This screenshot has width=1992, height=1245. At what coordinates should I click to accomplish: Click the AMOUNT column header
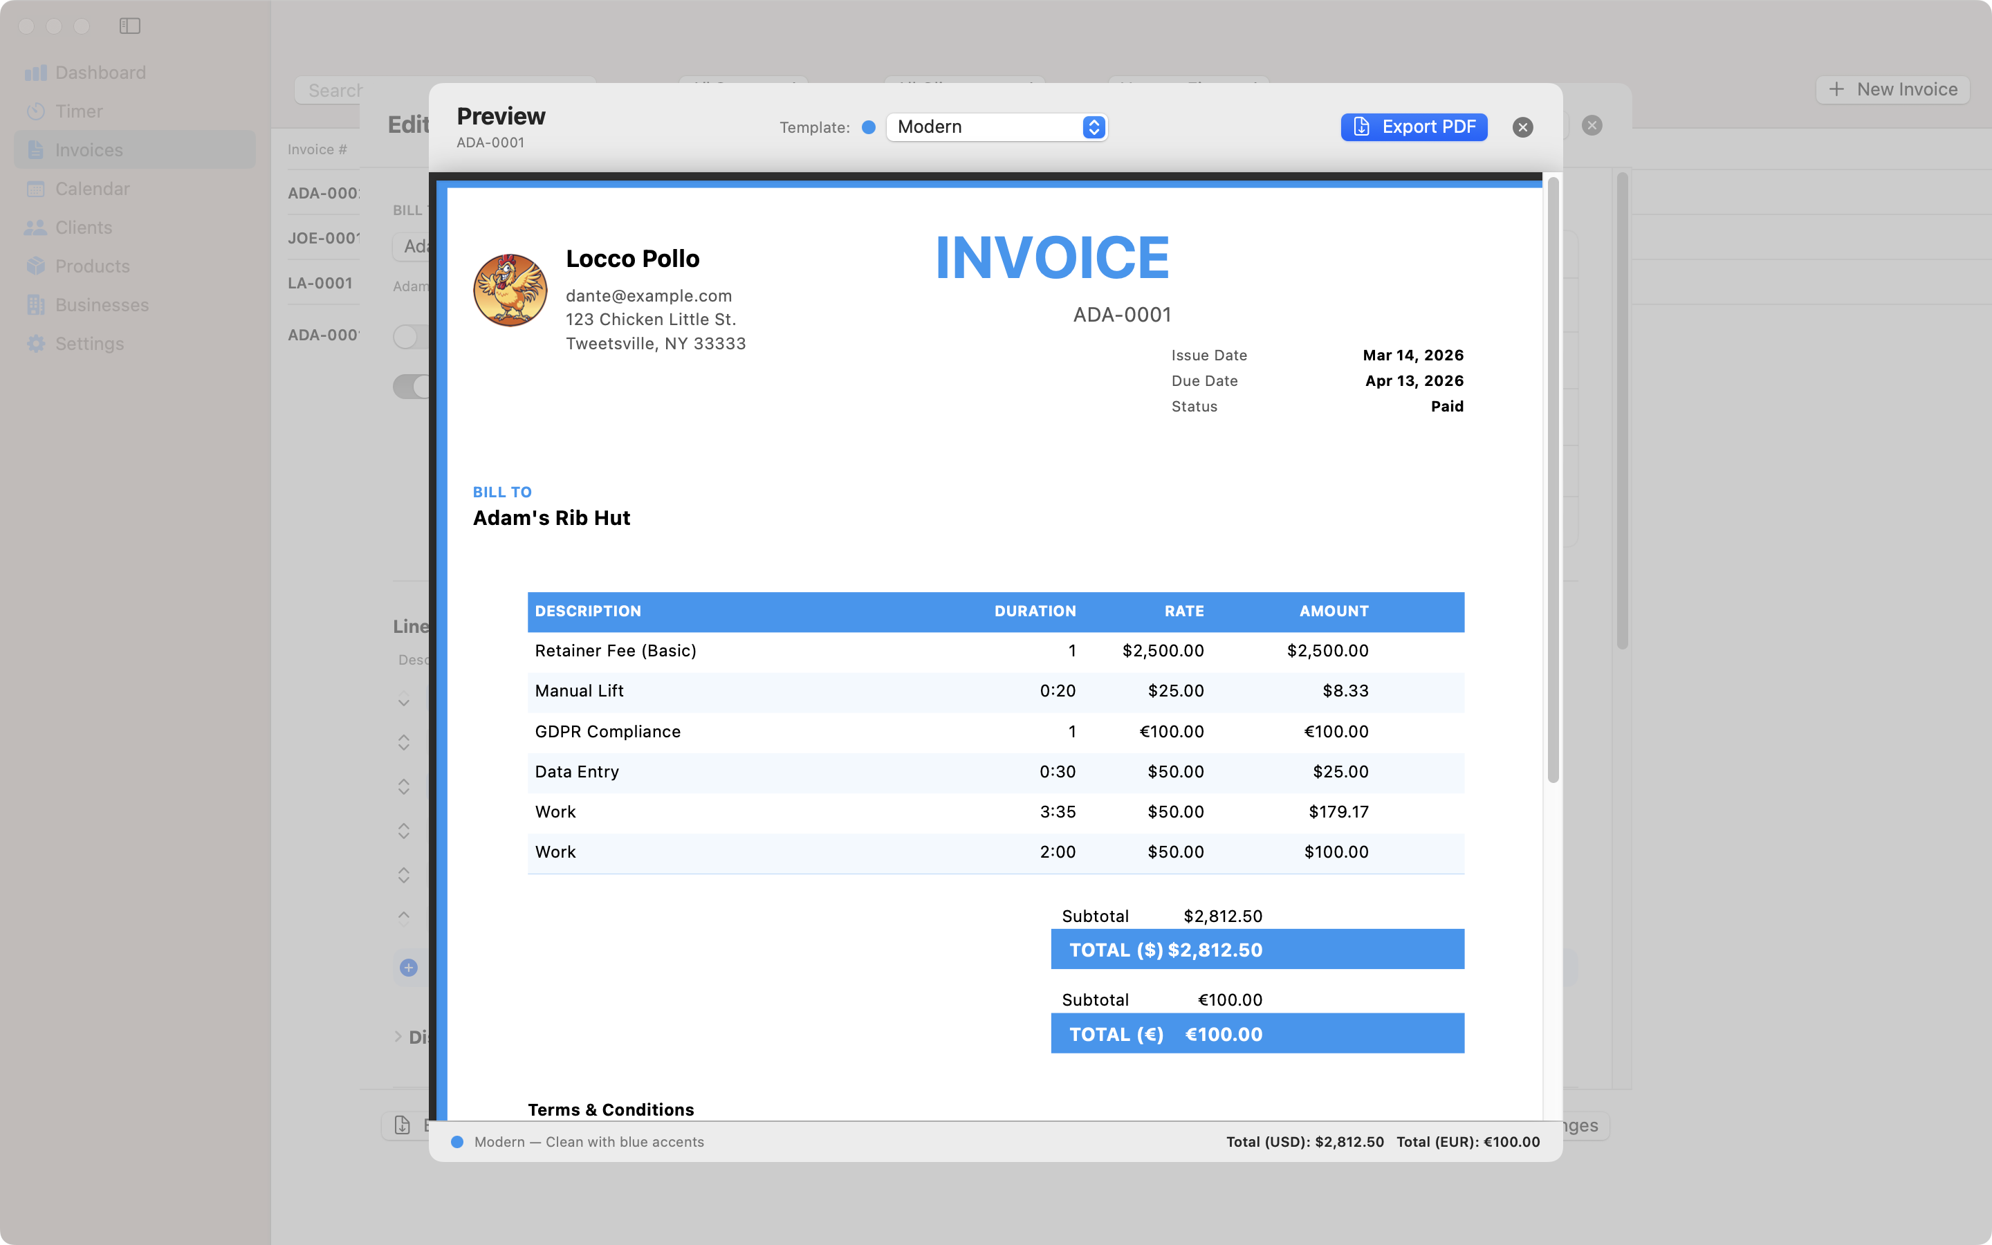pos(1334,611)
